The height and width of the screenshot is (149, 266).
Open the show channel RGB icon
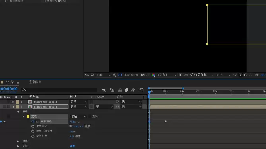(x=153, y=75)
